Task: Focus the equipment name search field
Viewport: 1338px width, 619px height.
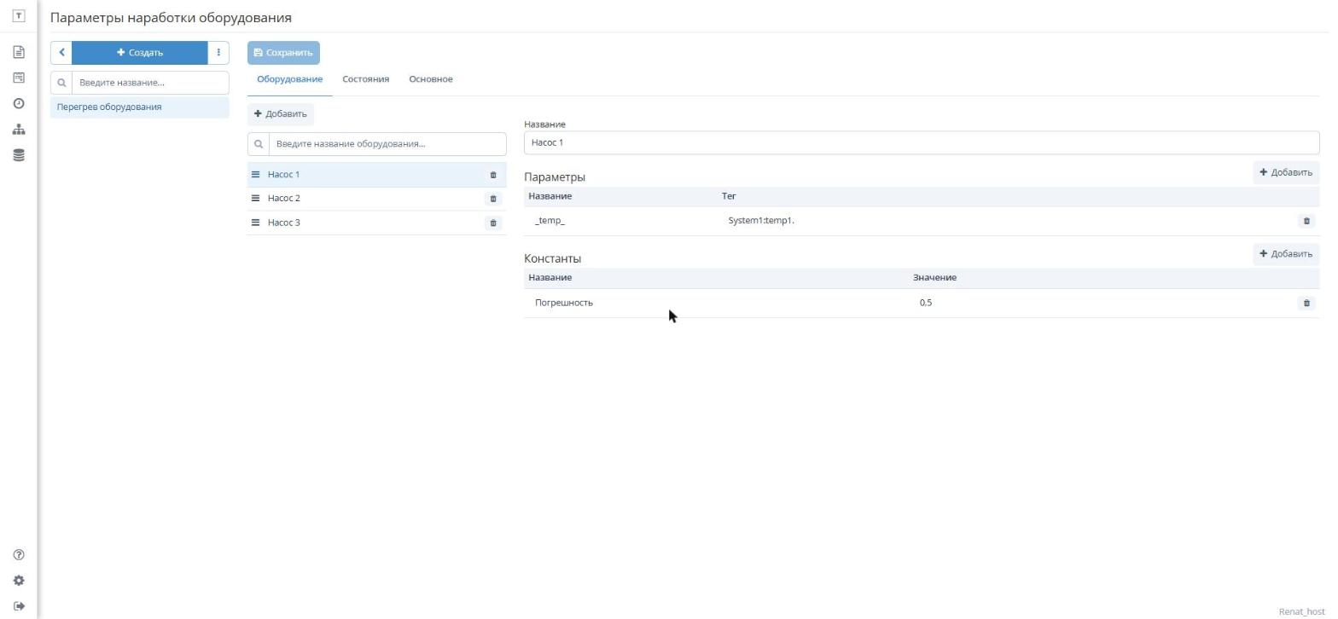Action: click(387, 144)
